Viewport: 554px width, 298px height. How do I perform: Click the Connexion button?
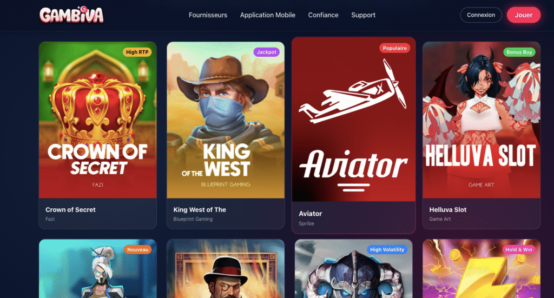[x=481, y=15]
